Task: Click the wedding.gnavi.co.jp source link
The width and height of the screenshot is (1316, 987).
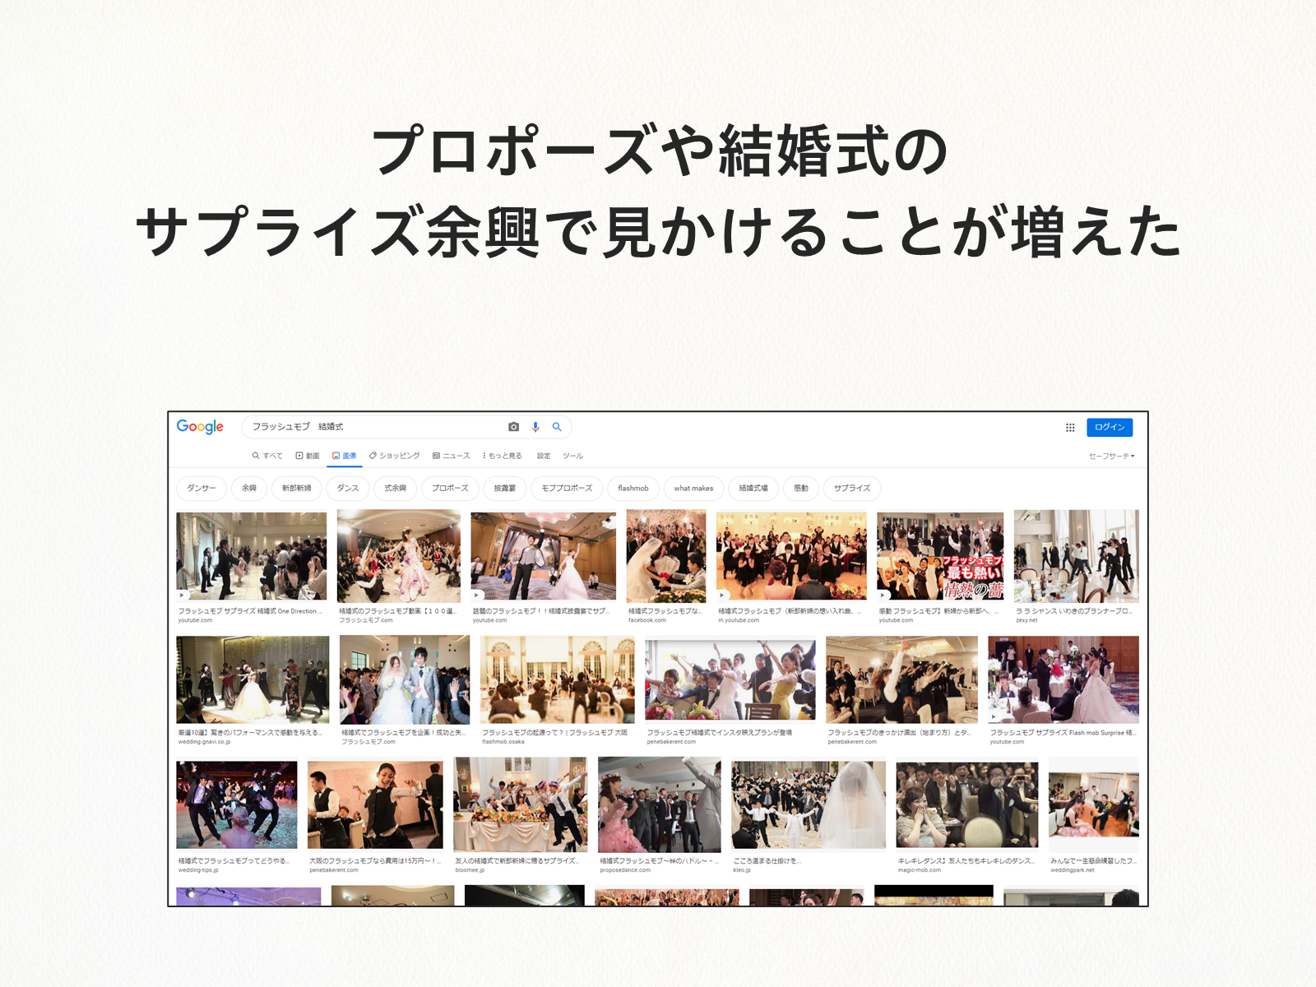Action: [205, 742]
